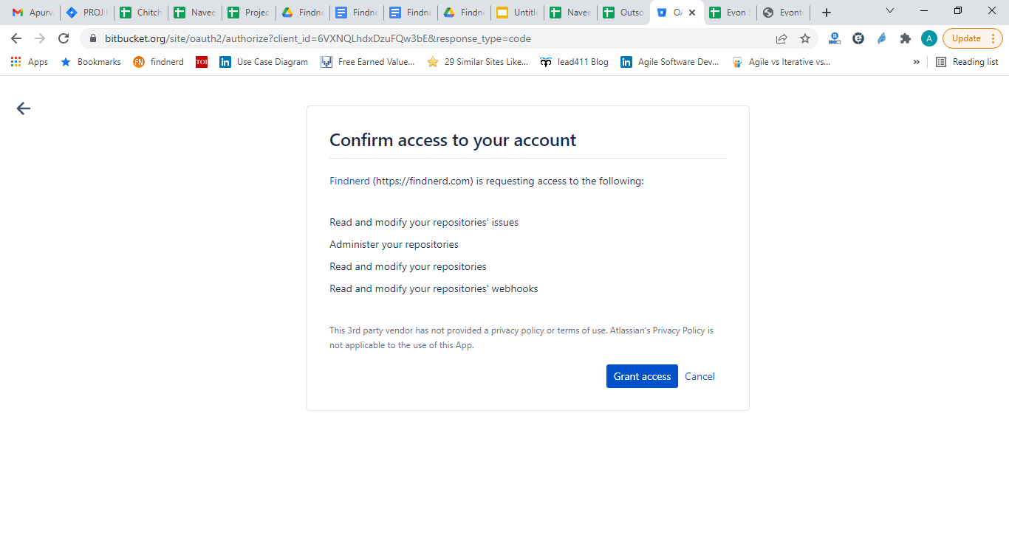View site info via the padlock icon
The image size is (1009, 537).
click(x=93, y=38)
